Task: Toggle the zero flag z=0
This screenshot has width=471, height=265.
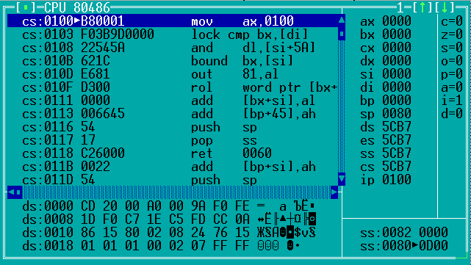Action: coord(452,34)
